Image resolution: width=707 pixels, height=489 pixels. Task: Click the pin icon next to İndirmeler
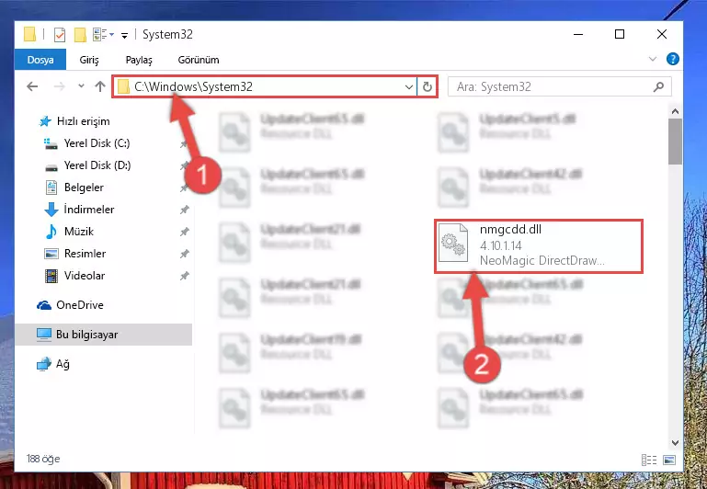(184, 210)
